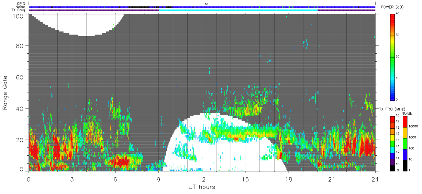Screen dimensions: 422x194
Task: Click the 'TX FRQ (MHz)' legend title
Action: pos(391,109)
